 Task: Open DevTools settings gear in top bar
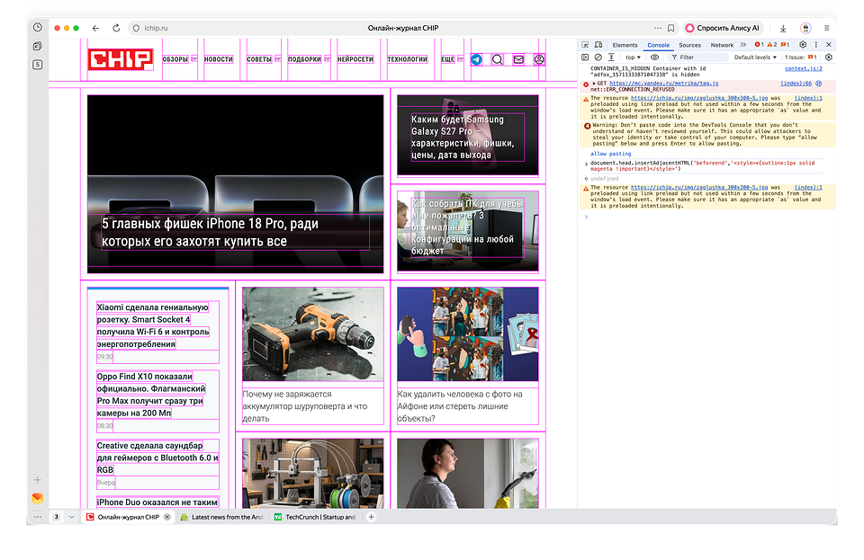tap(803, 45)
